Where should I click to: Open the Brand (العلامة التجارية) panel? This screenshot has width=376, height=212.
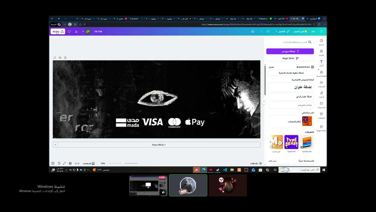(x=321, y=74)
